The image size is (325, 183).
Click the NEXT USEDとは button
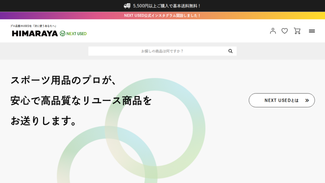pyautogui.click(x=282, y=100)
